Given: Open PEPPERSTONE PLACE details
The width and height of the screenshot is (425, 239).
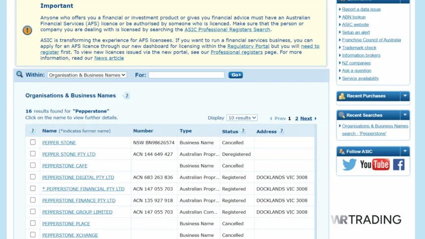Looking at the screenshot, I should point(66,224).
